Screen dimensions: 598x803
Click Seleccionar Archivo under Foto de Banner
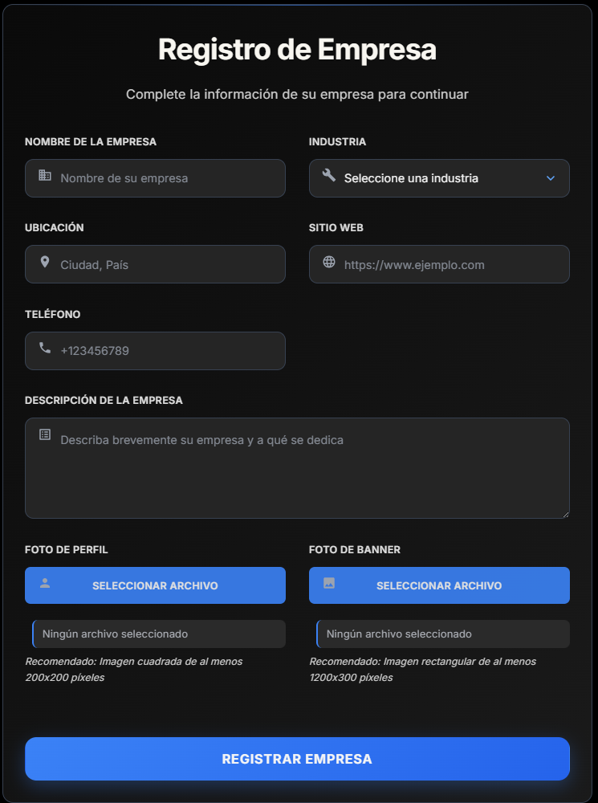pos(439,585)
